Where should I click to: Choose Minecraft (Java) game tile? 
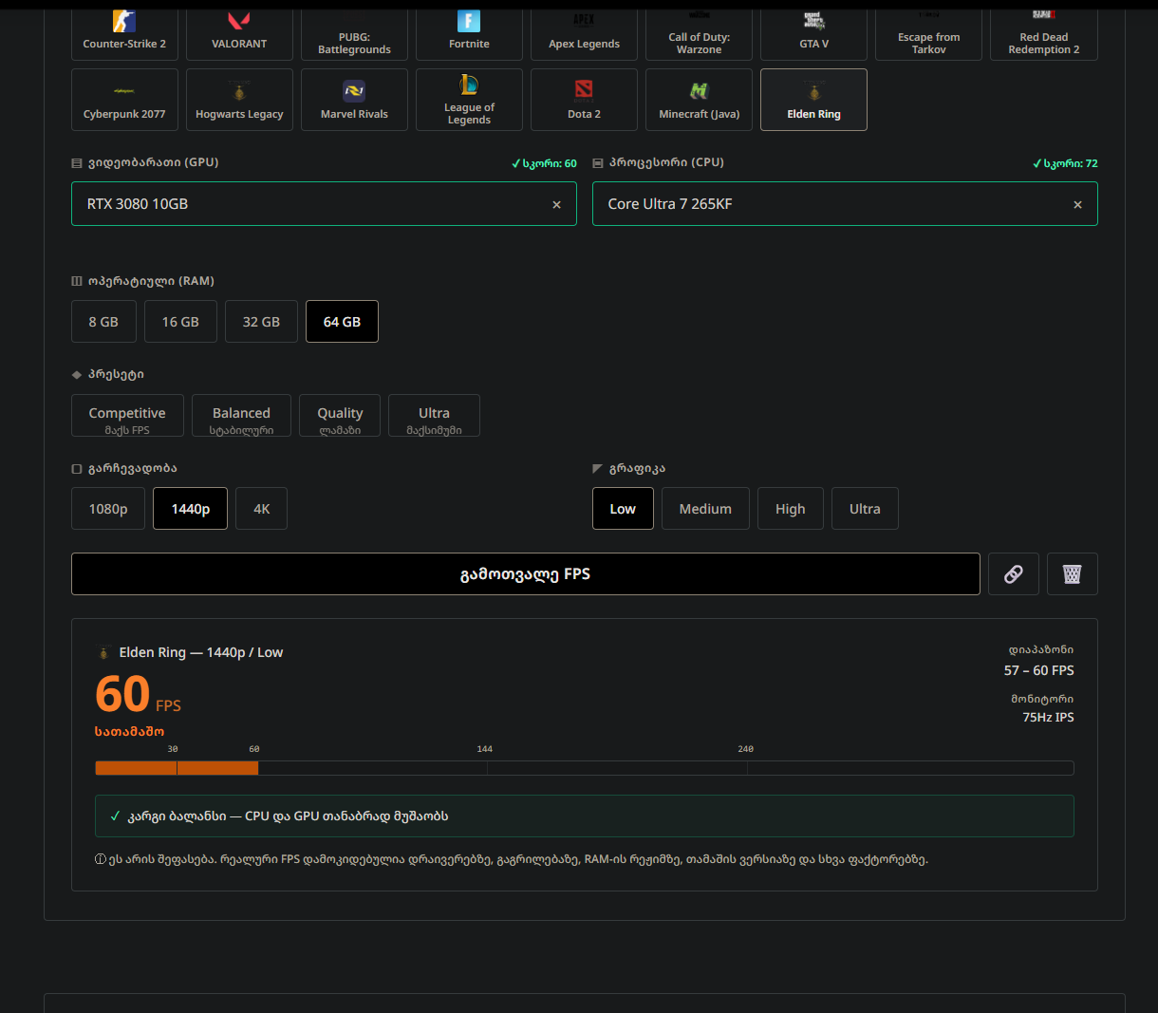(699, 100)
